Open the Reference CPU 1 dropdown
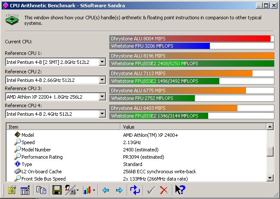Viewport: 280px width, 199px height. pyautogui.click(x=102, y=62)
